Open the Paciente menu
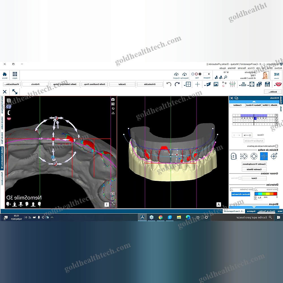The image size is (283, 283). click(242, 68)
